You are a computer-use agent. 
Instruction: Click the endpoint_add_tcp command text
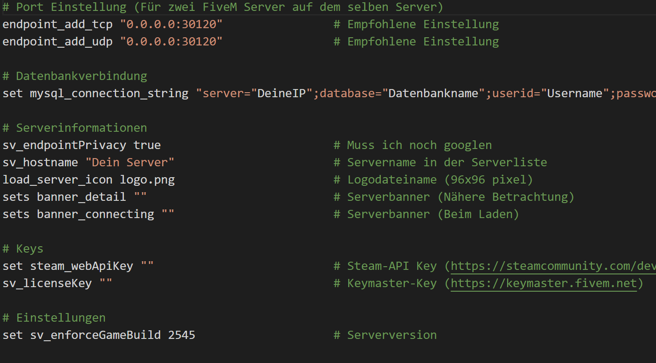(57, 24)
